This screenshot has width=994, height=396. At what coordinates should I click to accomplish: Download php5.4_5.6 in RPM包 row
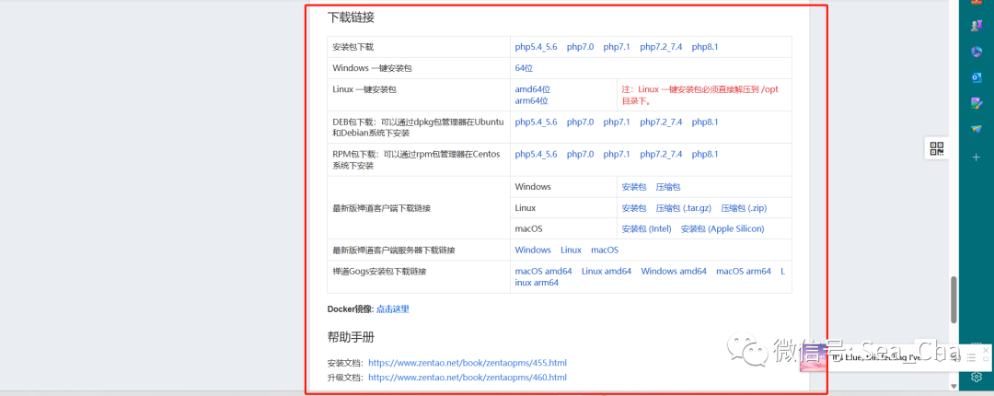click(536, 154)
